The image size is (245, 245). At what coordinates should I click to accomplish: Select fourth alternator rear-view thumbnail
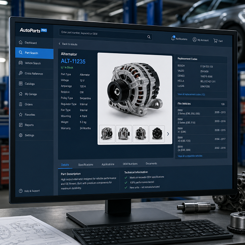point(157,134)
